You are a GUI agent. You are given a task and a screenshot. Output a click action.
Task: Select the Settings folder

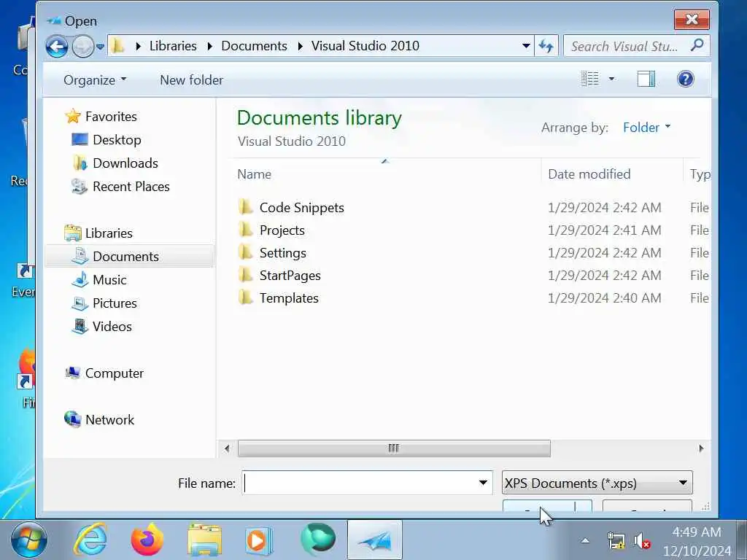pyautogui.click(x=283, y=253)
